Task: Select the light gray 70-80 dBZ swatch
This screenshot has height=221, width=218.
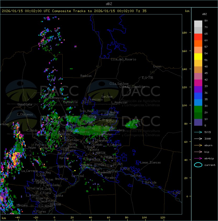Action: pyautogui.click(x=198, y=24)
